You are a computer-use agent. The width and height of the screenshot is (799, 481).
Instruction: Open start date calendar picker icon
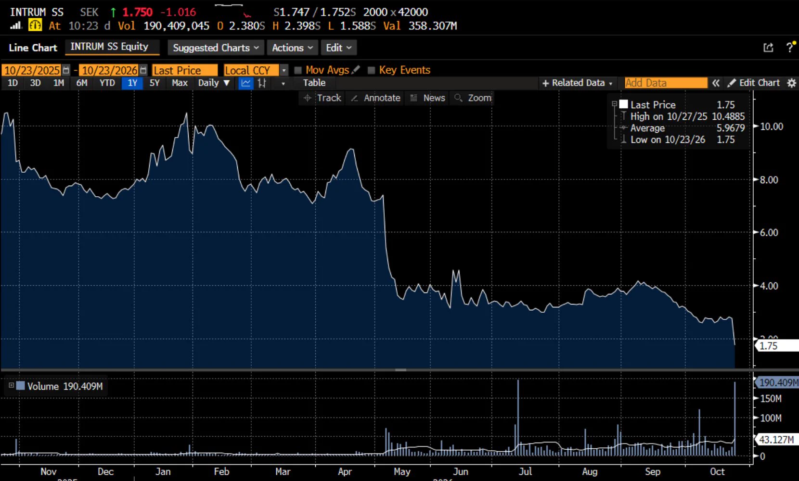pos(66,70)
